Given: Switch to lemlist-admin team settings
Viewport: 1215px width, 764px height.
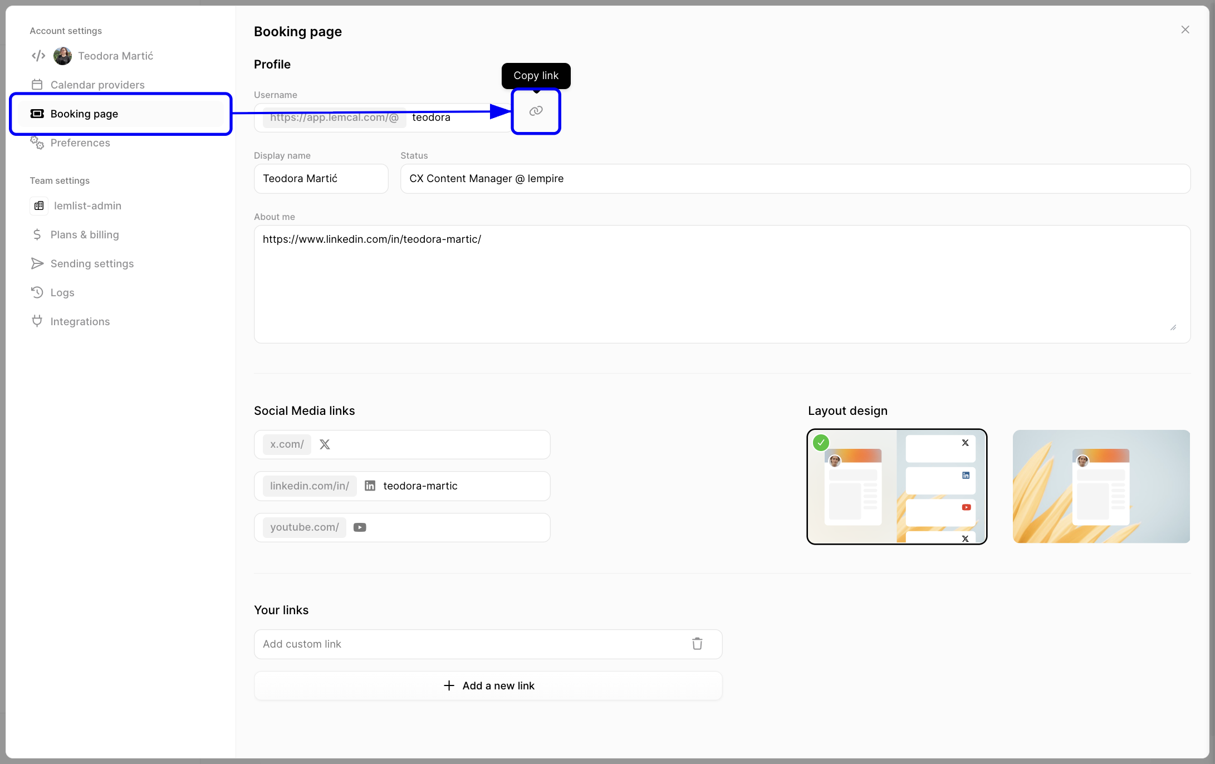Looking at the screenshot, I should point(87,205).
